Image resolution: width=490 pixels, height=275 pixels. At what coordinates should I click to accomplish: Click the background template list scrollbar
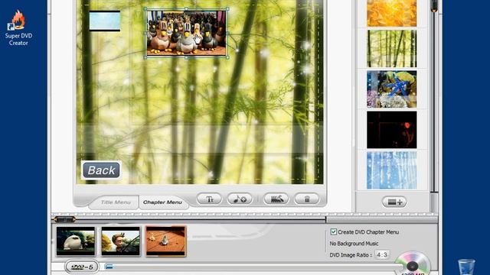click(x=434, y=97)
